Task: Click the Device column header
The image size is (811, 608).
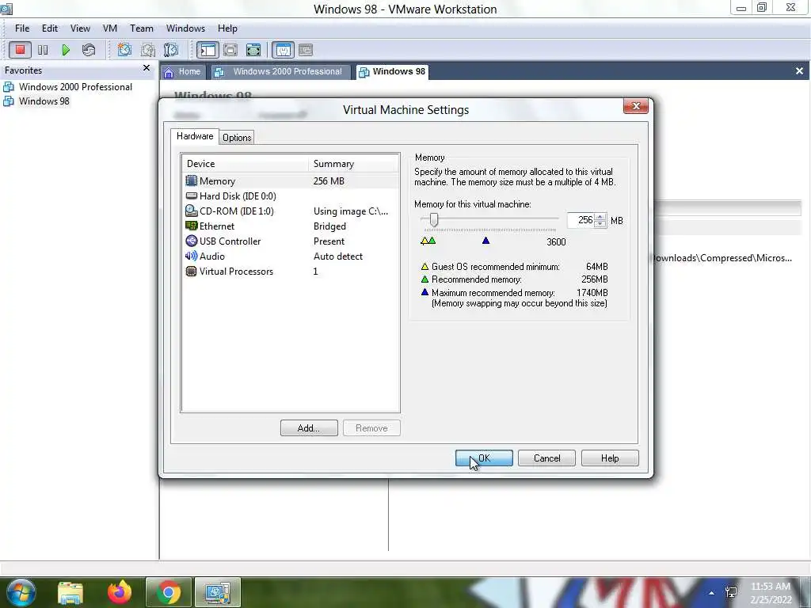Action: click(x=246, y=163)
